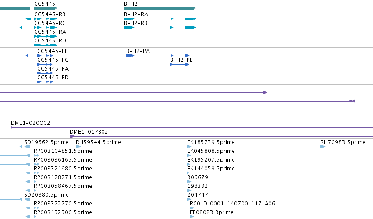
Task: Select the RH70983.5prime EST arrow
Action: [x=323, y=147]
